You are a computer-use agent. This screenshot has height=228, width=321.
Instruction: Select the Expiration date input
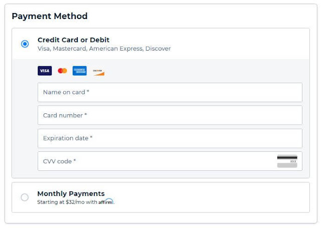click(x=170, y=138)
